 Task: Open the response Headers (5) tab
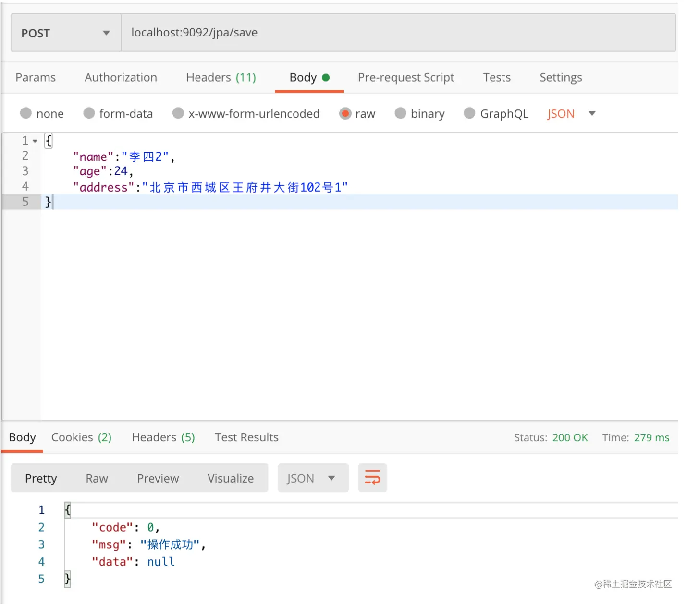[x=163, y=437]
